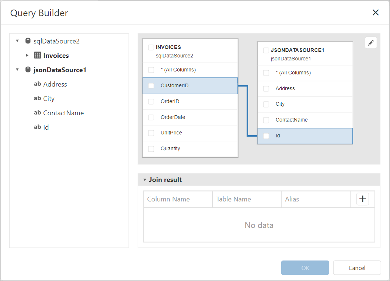
Task: Click the Invoices table grid icon
Action: pos(37,56)
